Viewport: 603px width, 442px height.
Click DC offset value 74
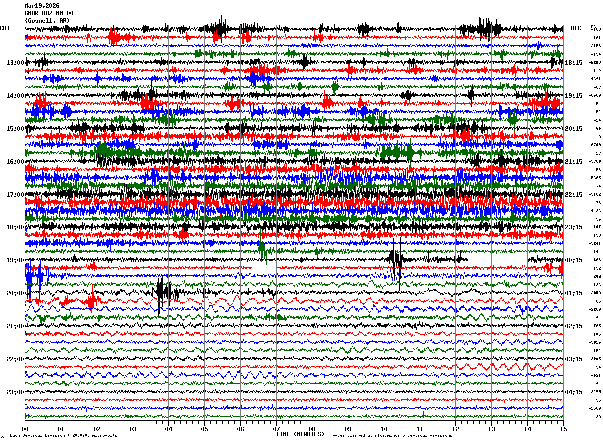pyautogui.click(x=598, y=186)
